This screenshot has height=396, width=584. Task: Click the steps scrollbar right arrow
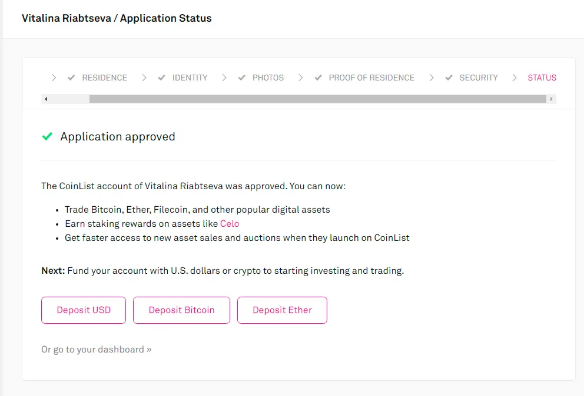point(552,99)
